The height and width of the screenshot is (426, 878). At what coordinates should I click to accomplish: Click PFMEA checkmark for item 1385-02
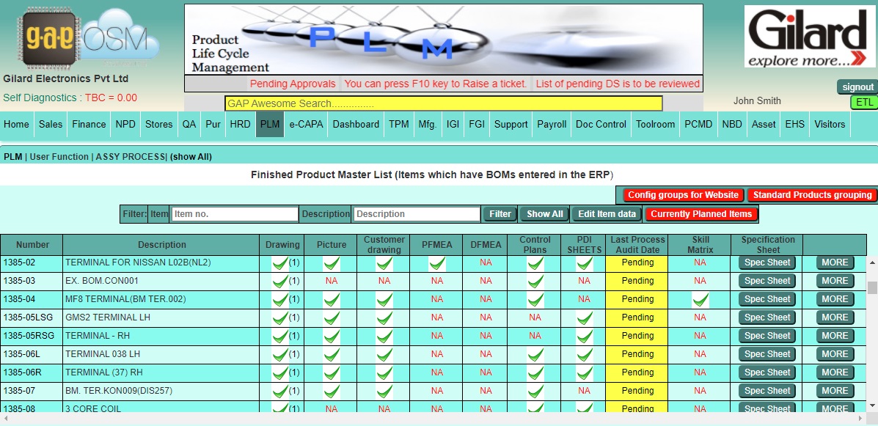coord(437,262)
